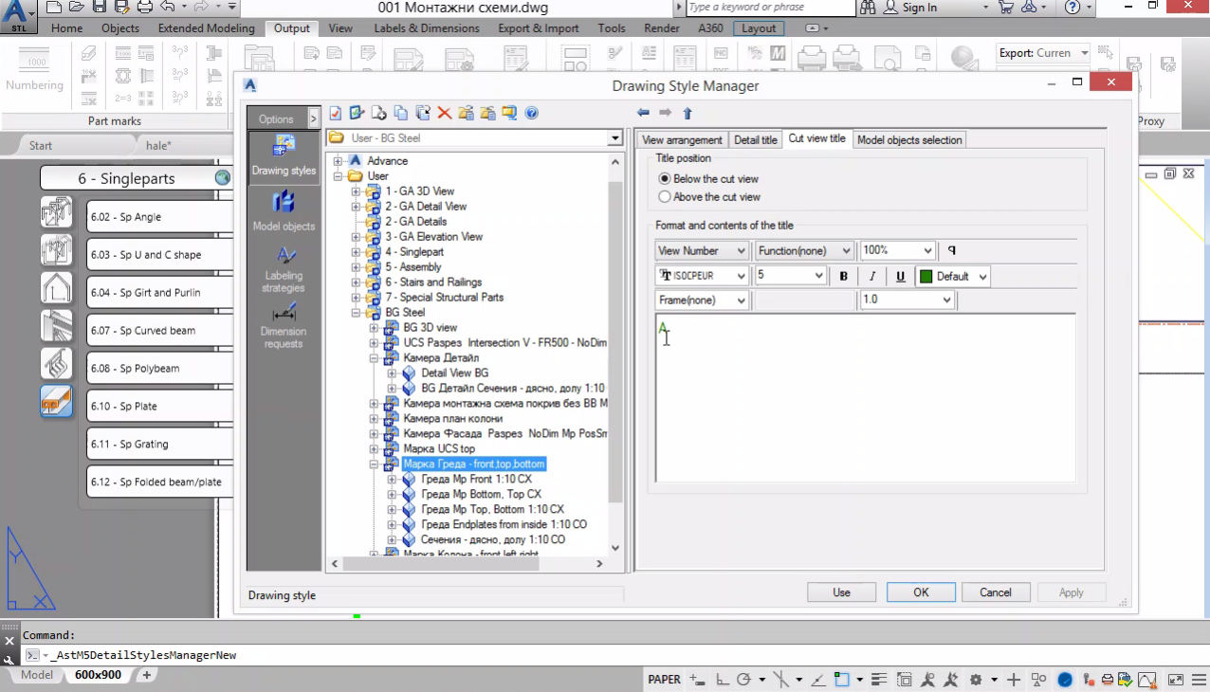The width and height of the screenshot is (1210, 692).
Task: Click the paragraph mark icon beside 100% box
Action: tap(951, 250)
